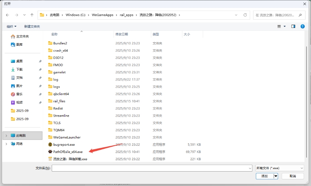The width and height of the screenshot is (311, 186).
Task: Select 主文件夹 in the sidebar
Action: pyautogui.click(x=20, y=36)
